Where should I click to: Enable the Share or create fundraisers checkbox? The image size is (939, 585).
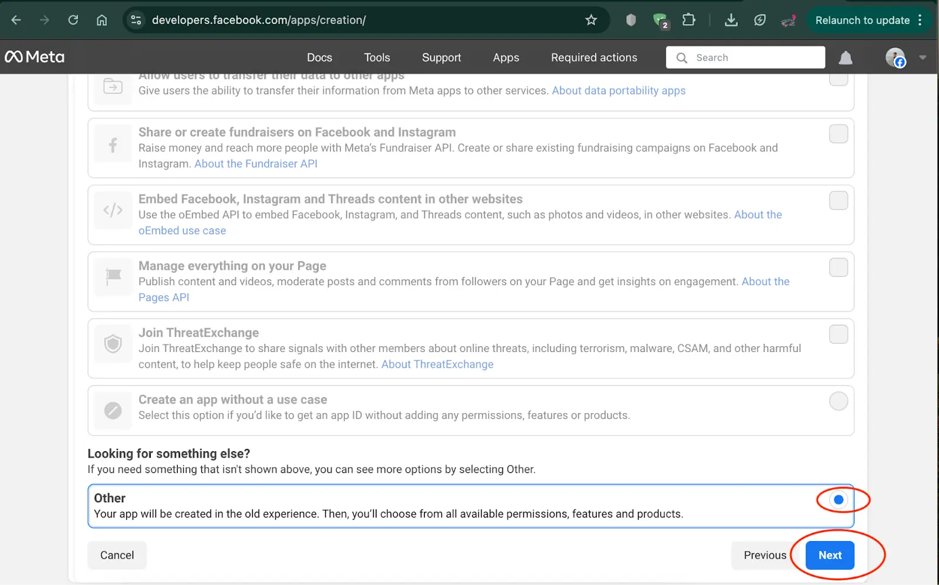[x=838, y=133]
